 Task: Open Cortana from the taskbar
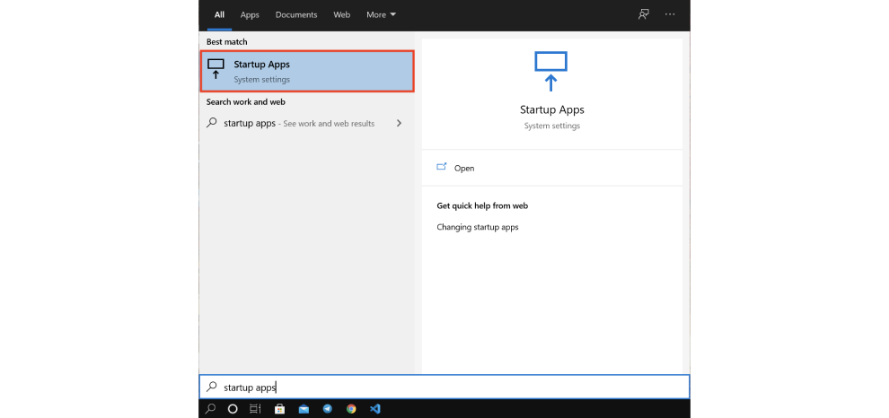pyautogui.click(x=233, y=408)
